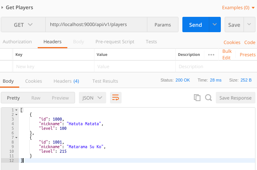Open the Save dropdown arrow
The width and height of the screenshot is (257, 170).
(x=248, y=25)
